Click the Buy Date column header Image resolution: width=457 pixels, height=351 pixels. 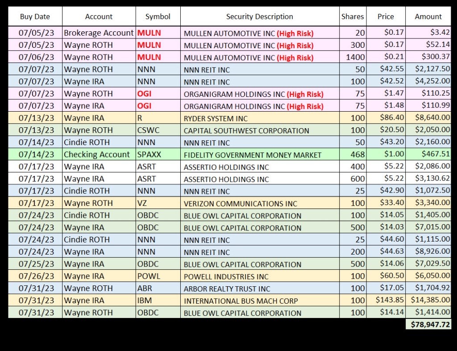pyautogui.click(x=35, y=17)
